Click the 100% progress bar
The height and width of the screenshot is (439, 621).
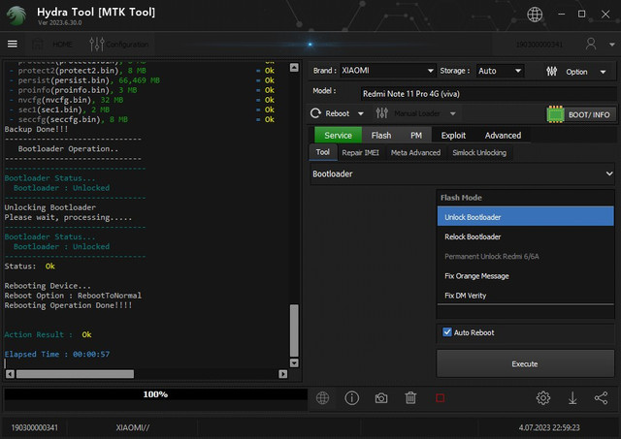pos(155,394)
